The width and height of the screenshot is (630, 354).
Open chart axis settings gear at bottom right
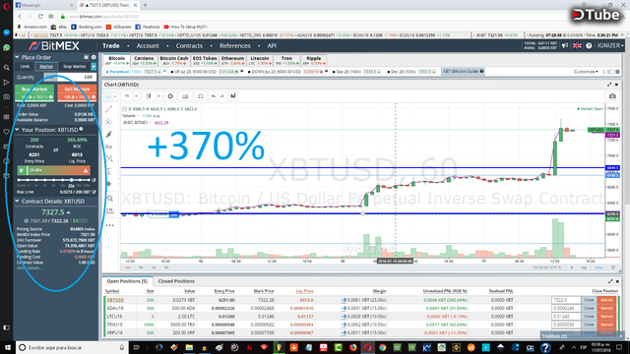point(613,267)
